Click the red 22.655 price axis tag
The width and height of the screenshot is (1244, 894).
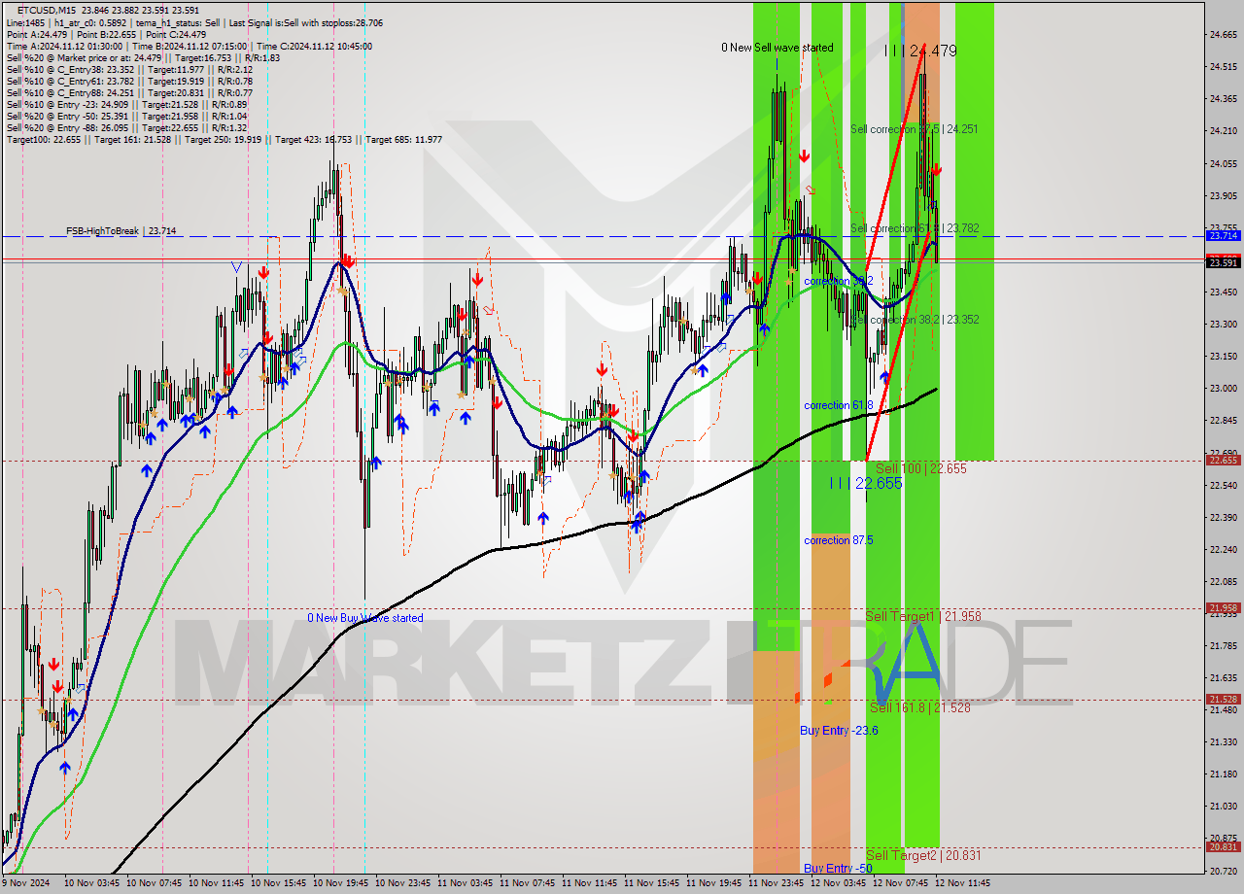tap(1223, 461)
